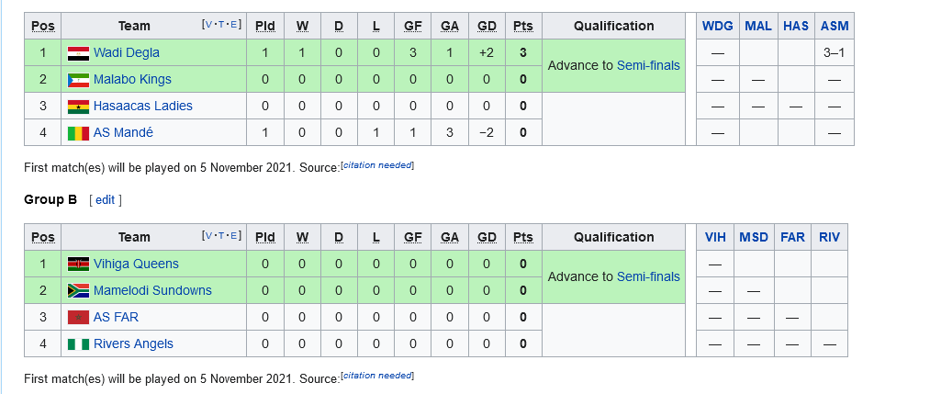Open the V template link in Group A header

(208, 24)
